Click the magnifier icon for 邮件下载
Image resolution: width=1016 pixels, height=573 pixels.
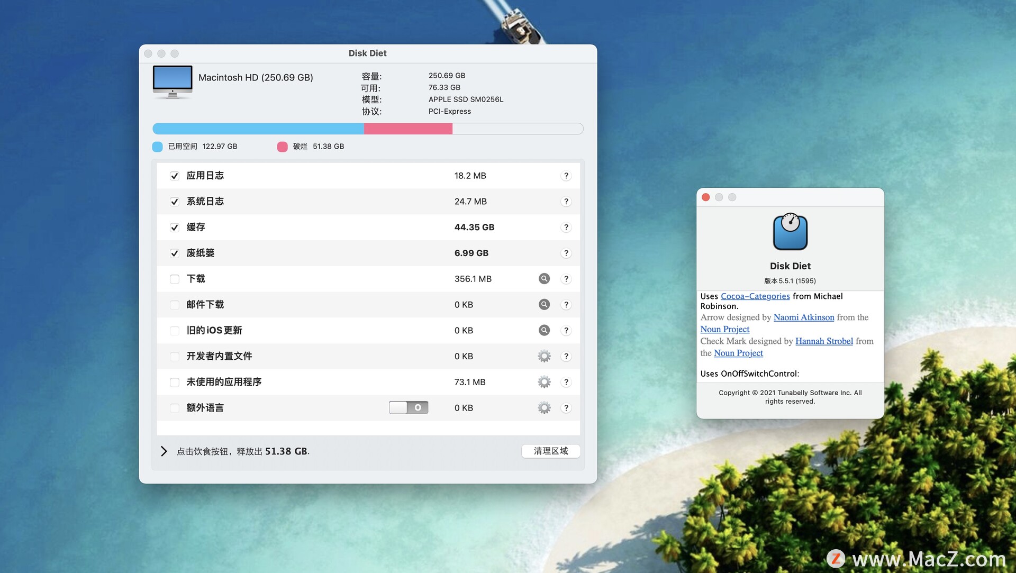point(544,304)
